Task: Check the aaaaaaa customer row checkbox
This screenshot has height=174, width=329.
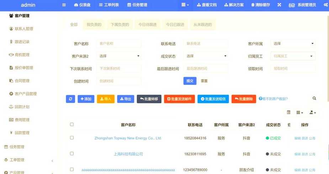Action: (72, 169)
